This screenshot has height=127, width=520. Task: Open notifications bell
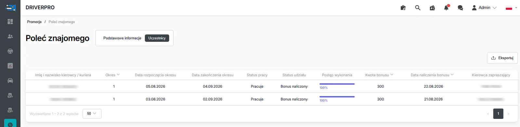[x=447, y=7]
